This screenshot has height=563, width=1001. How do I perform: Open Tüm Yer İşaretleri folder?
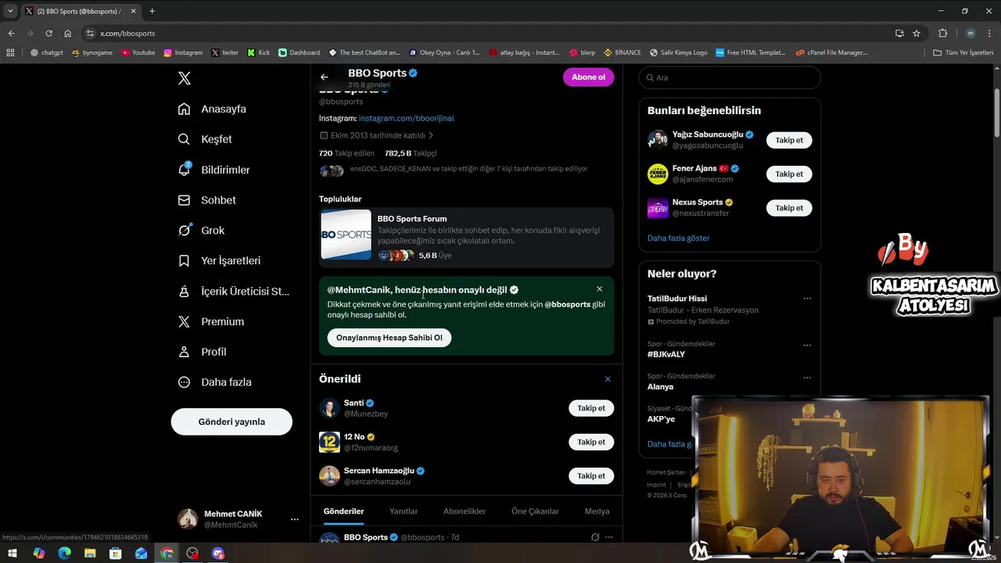pyautogui.click(x=963, y=52)
